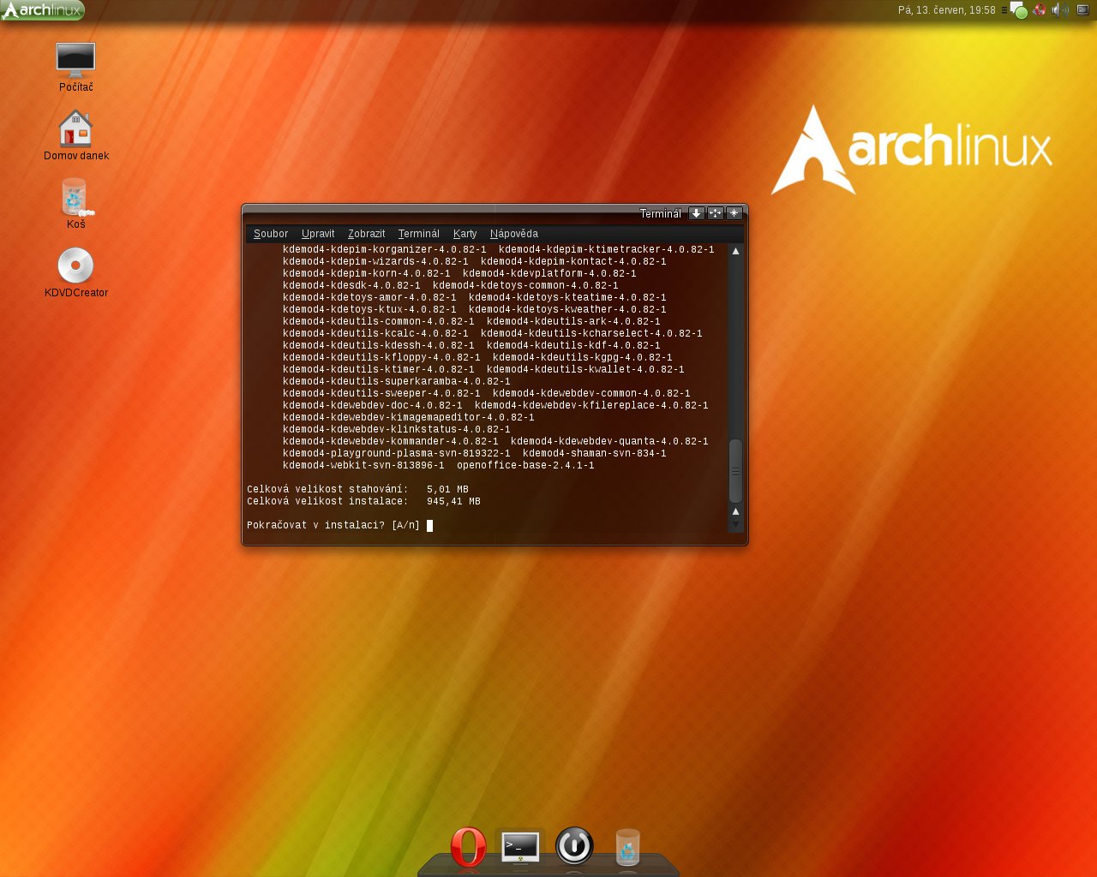Click 'kdemod4-kdepim-korganizer-4.0.82-1' text
Image resolution: width=1097 pixels, height=877 pixels.
click(x=384, y=250)
